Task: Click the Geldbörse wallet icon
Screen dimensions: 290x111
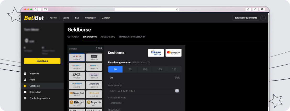Action: [25, 86]
